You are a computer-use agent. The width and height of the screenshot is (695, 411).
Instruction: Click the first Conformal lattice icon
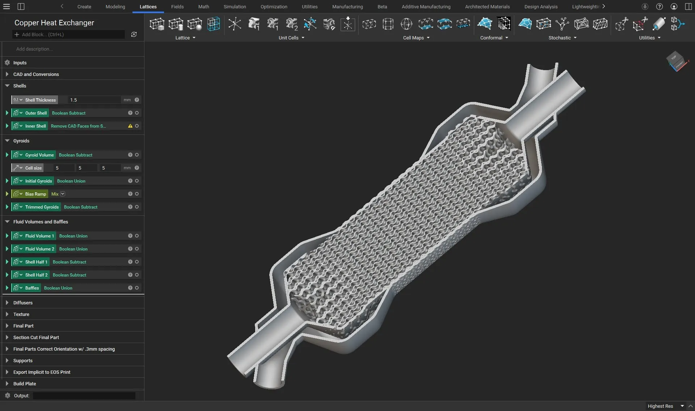click(x=484, y=24)
